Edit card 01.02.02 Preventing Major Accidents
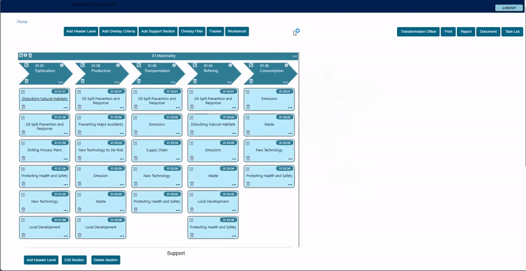Image resolution: width=526 pixels, height=271 pixels. pos(79,118)
